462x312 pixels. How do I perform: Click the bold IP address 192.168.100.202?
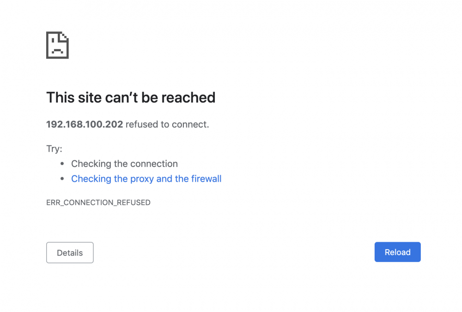tap(85, 124)
